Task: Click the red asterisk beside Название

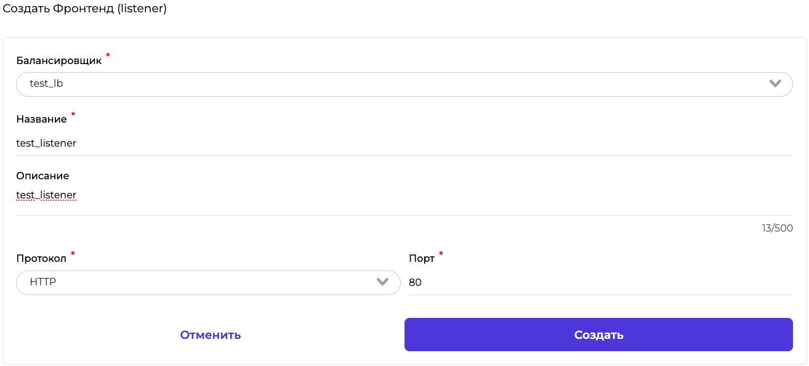Action: [73, 115]
